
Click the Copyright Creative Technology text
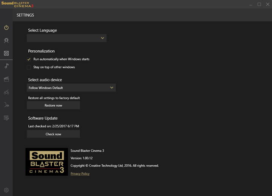pyautogui.click(x=114, y=166)
